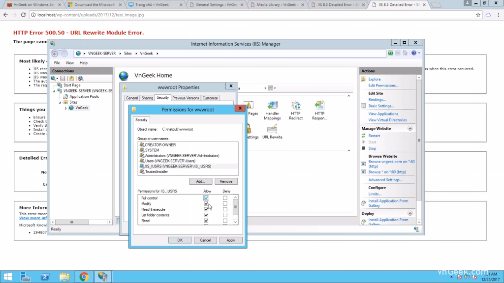Open the help dropdown arrow in IIS Manager
The height and width of the screenshot is (283, 504).
(x=419, y=53)
